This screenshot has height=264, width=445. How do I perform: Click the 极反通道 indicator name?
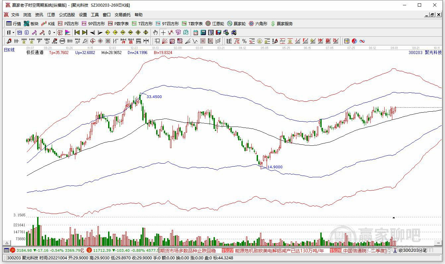[35, 52]
